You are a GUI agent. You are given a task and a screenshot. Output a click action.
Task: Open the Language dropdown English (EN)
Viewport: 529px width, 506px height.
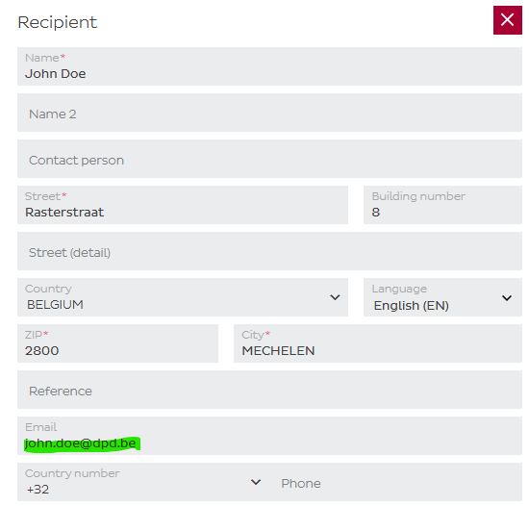442,297
